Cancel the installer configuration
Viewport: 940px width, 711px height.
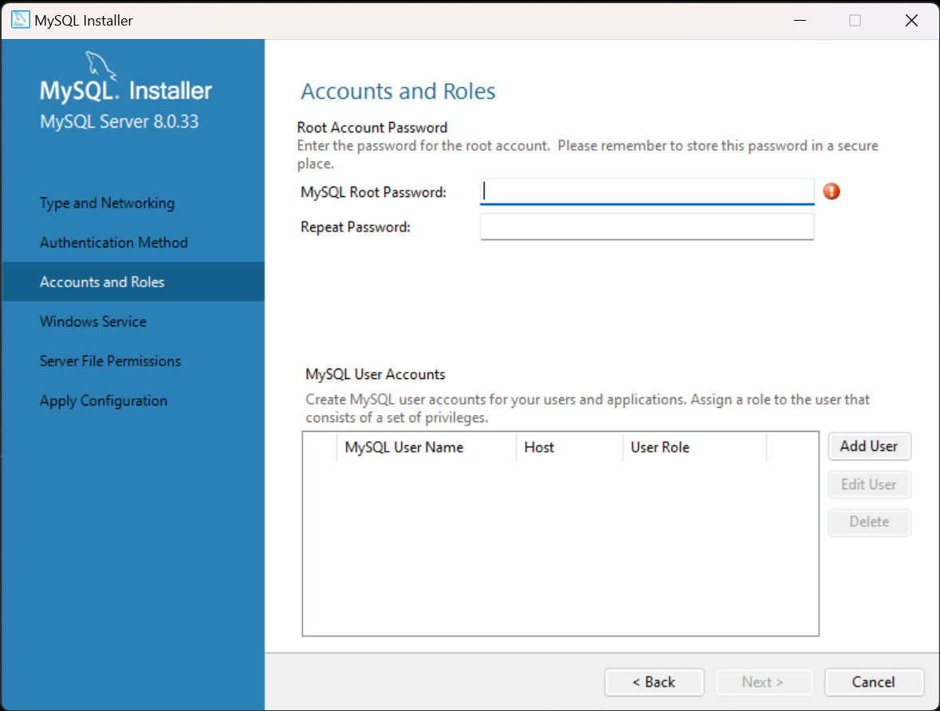tap(874, 682)
